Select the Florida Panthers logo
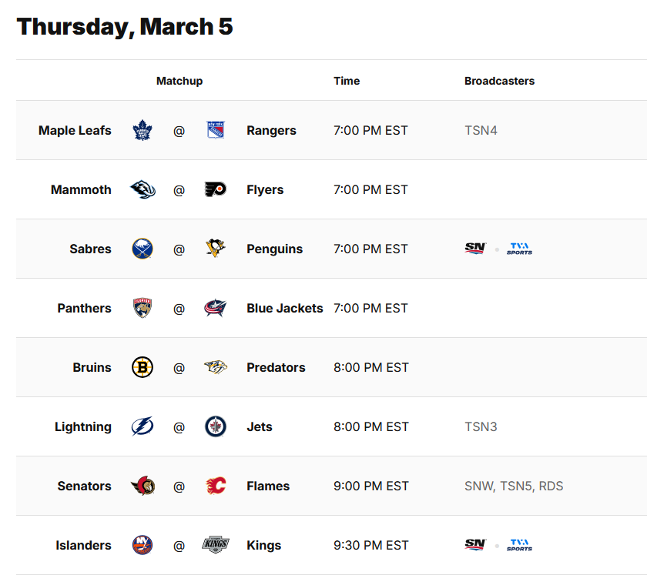Image resolution: width=647 pixels, height=575 pixels. tap(142, 309)
